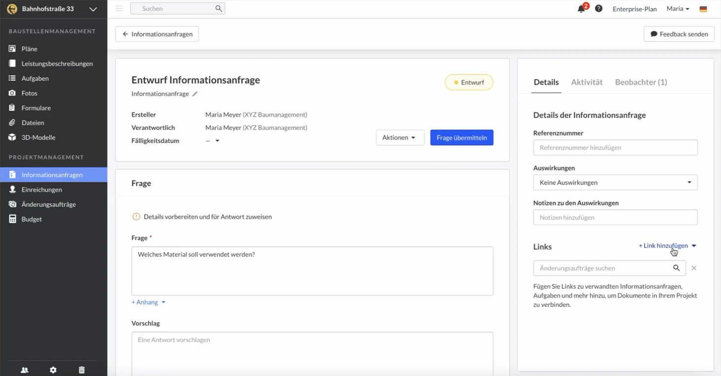Open settings gear in sidebar footer

pos(53,370)
